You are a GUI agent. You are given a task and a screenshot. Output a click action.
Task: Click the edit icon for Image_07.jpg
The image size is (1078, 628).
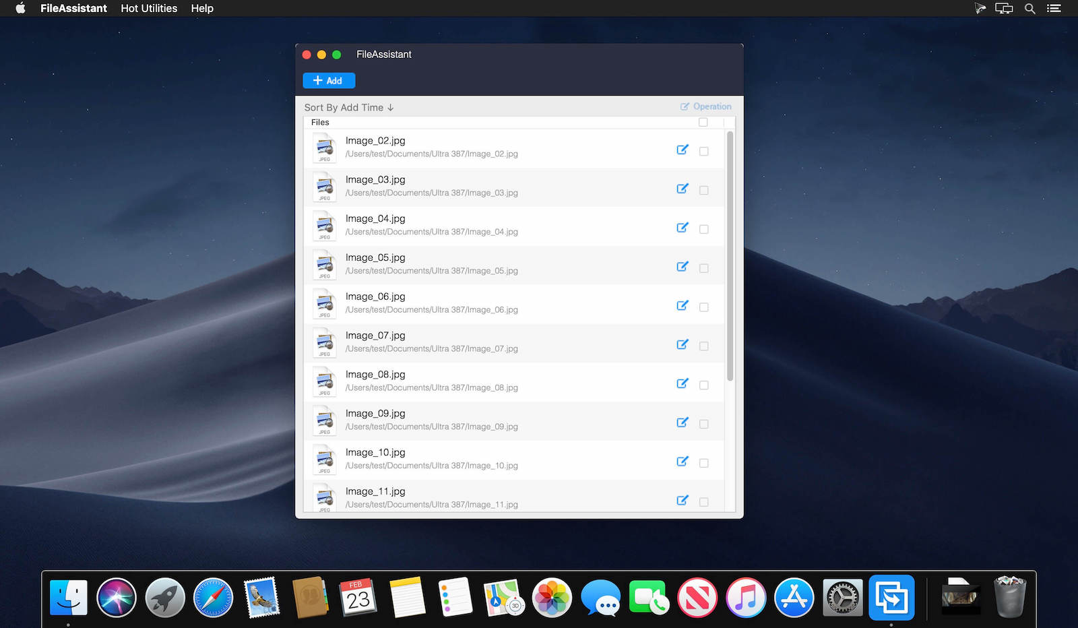point(683,344)
